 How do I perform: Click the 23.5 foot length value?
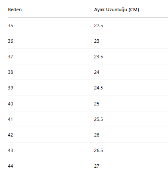tap(99, 57)
